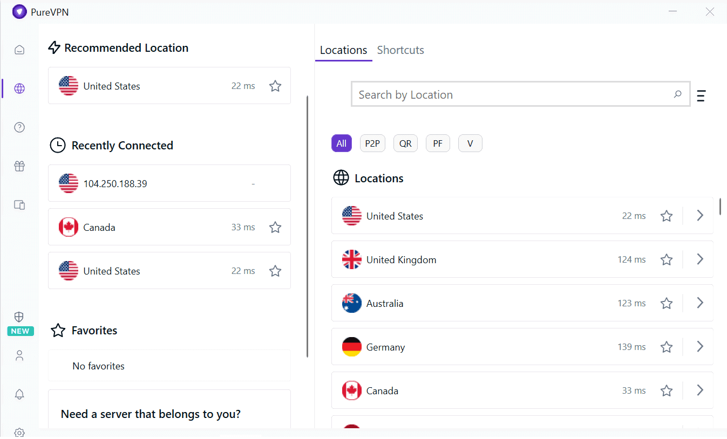Favorite the recommended United States location
Viewport: 727px width, 439px height.
pyautogui.click(x=275, y=86)
